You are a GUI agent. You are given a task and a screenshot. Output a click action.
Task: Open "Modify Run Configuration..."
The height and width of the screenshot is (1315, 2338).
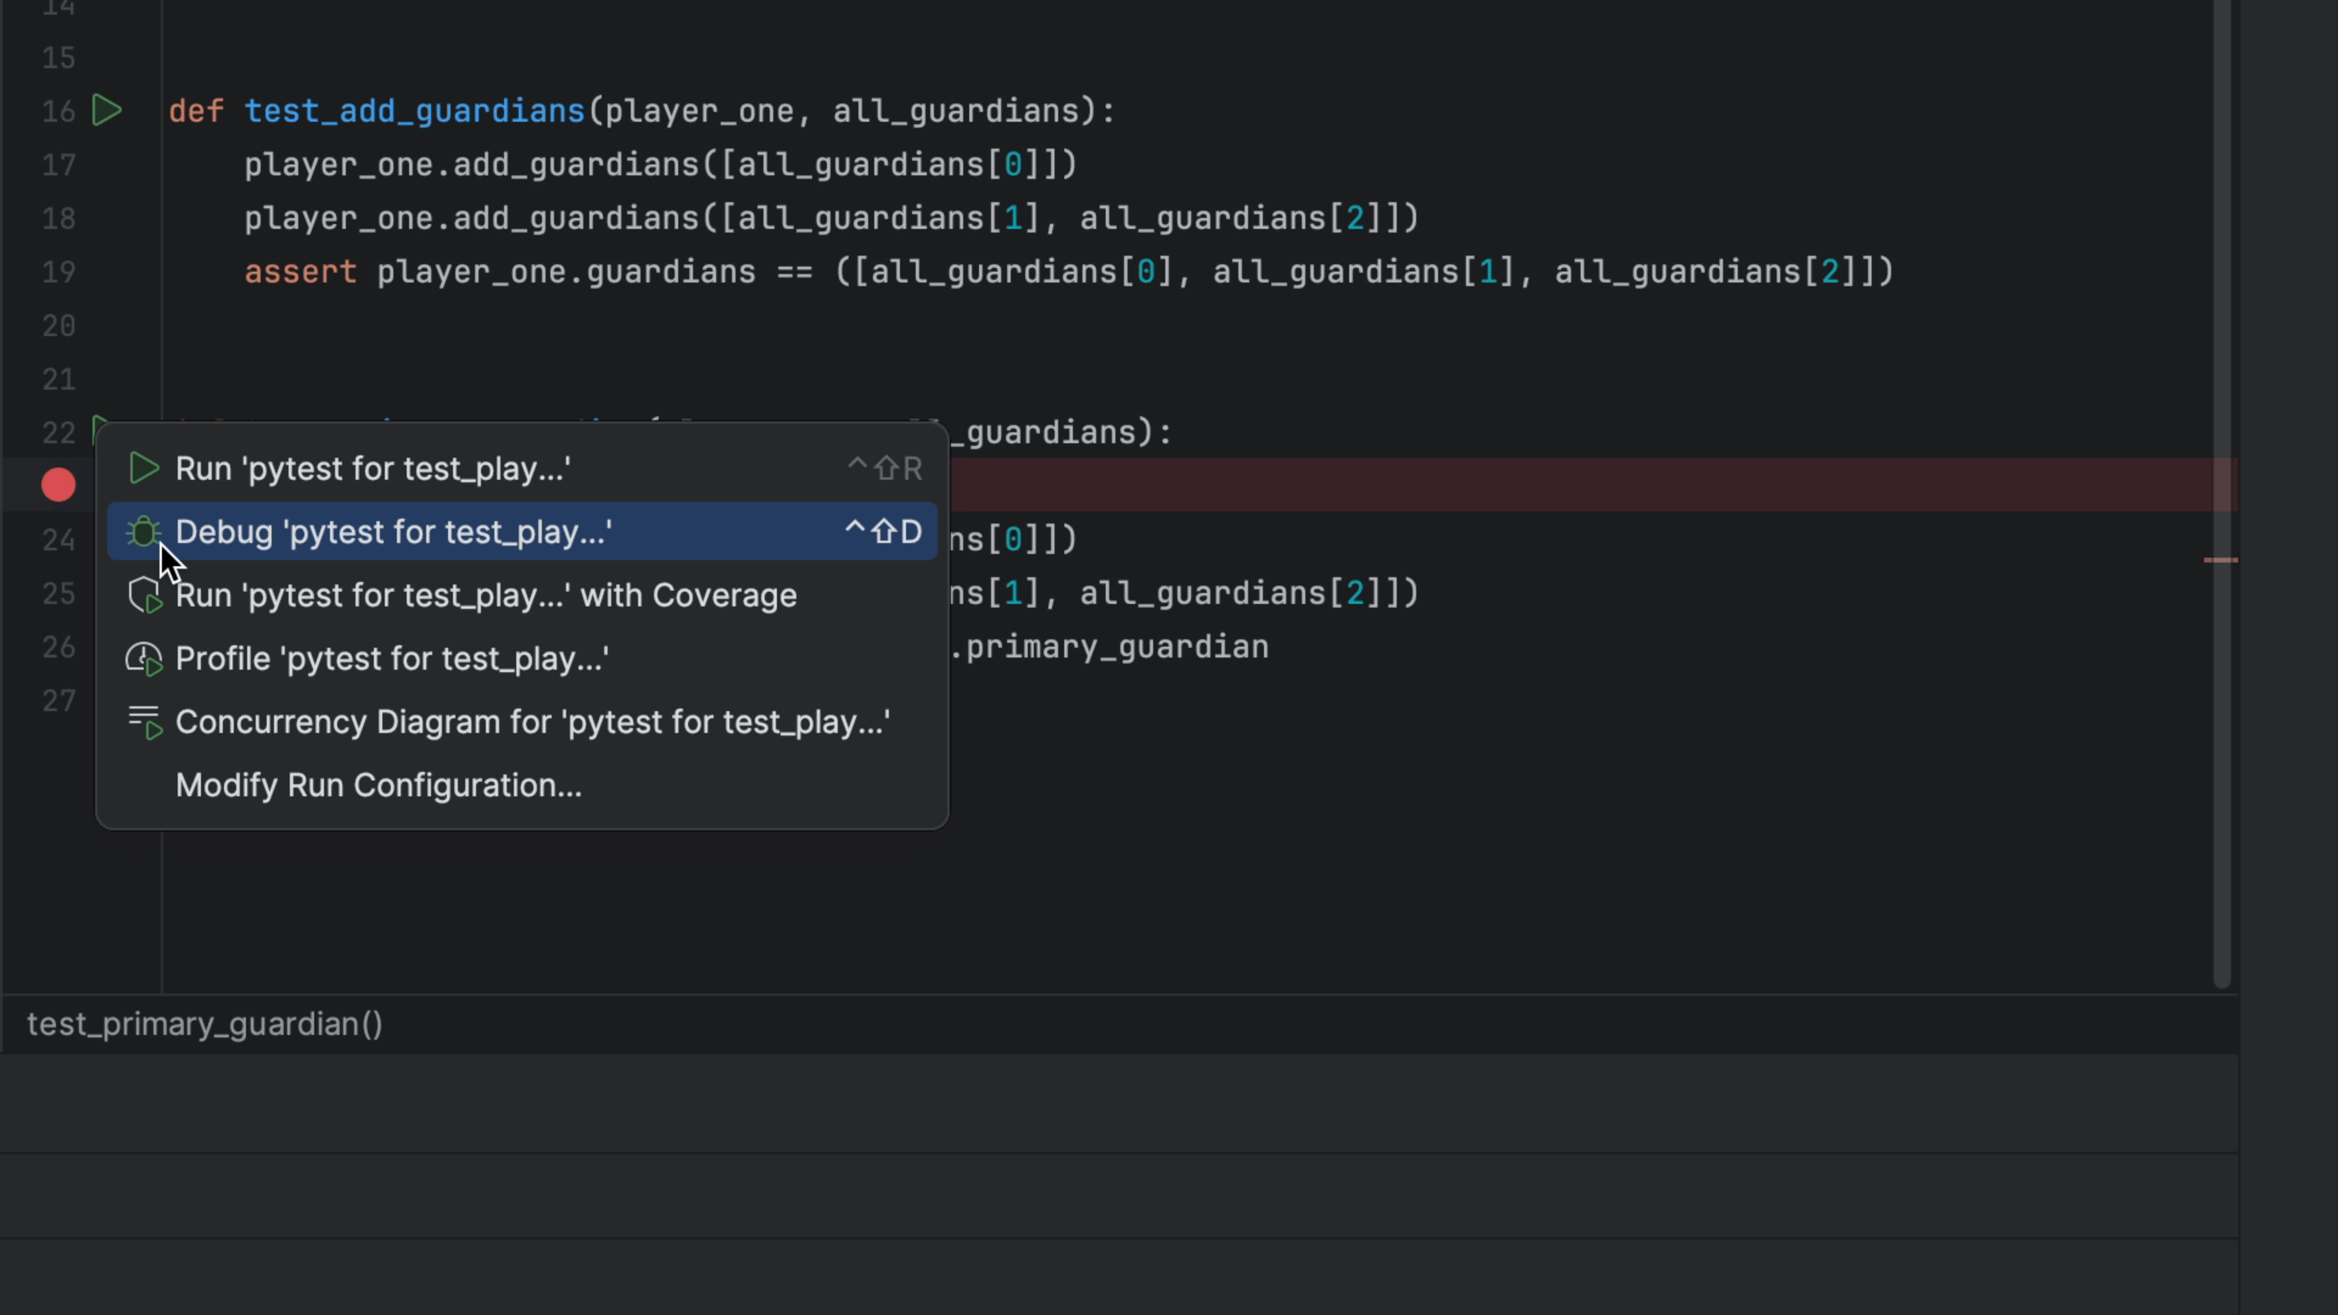click(379, 785)
